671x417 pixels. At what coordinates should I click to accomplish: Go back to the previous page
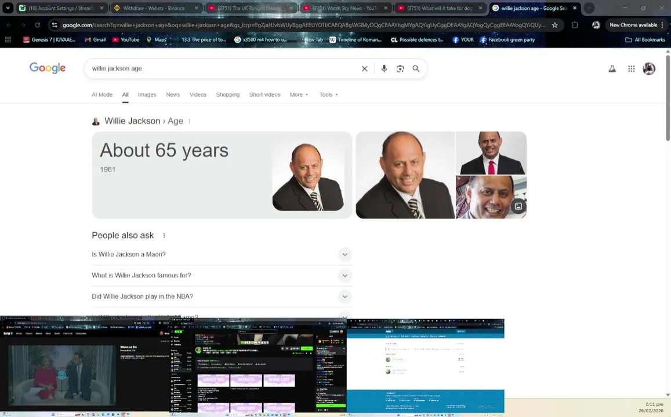9,25
